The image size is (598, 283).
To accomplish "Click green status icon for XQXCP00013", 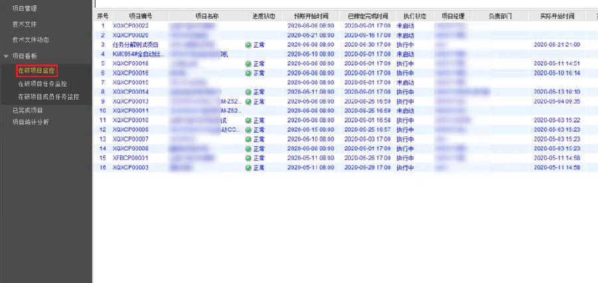I will (x=249, y=102).
